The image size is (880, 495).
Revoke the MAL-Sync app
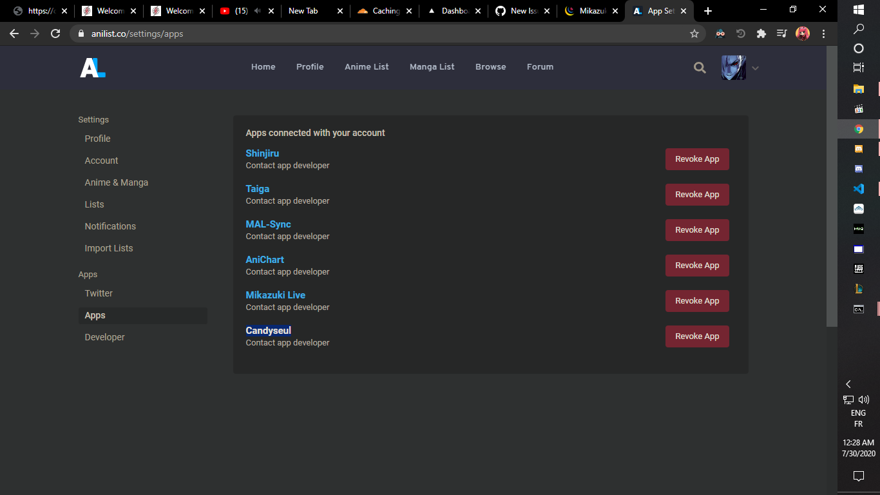click(697, 230)
